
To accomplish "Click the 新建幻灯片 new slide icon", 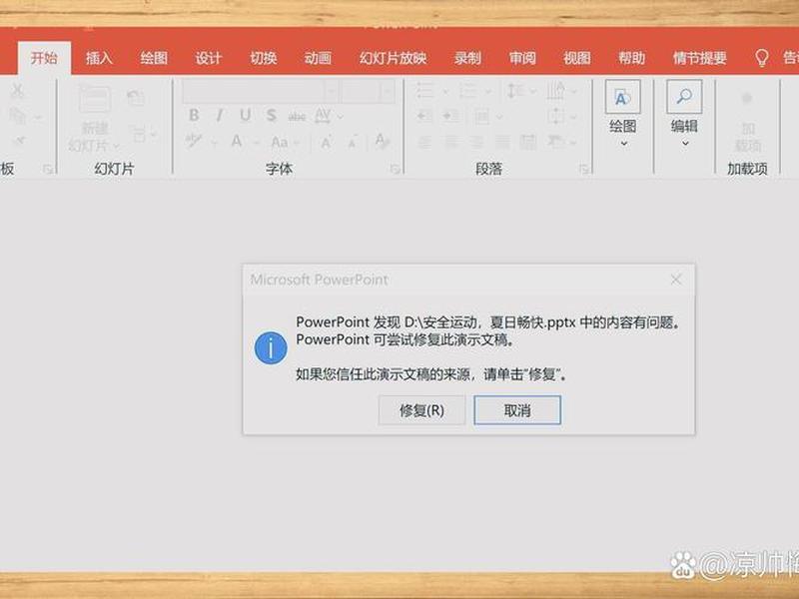I will click(95, 99).
